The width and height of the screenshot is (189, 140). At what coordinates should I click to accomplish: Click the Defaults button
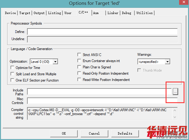(x=125, y=133)
